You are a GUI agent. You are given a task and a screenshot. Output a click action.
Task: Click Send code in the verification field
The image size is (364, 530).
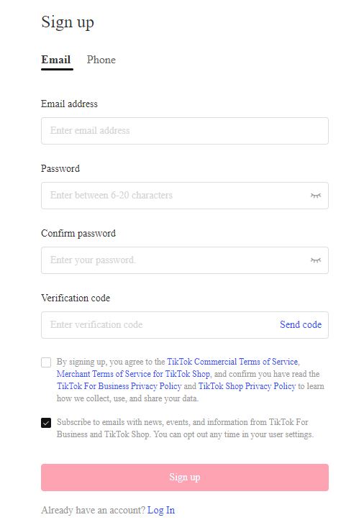click(301, 324)
